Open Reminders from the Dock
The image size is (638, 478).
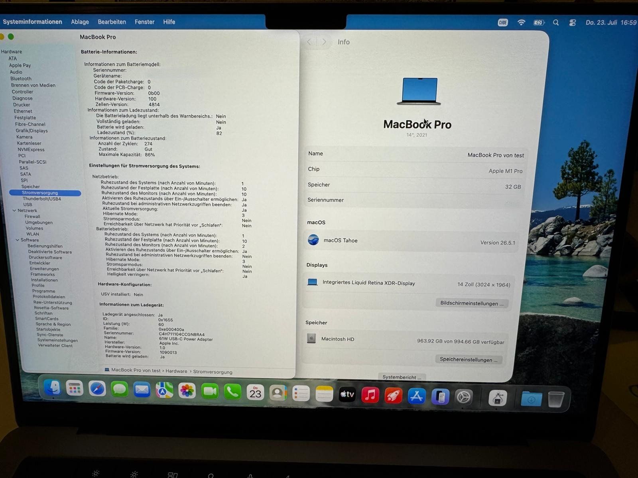pyautogui.click(x=301, y=394)
